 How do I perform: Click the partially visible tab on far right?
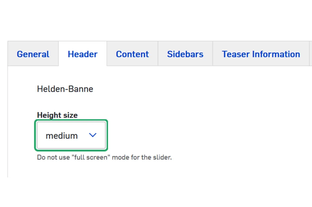click(311, 54)
